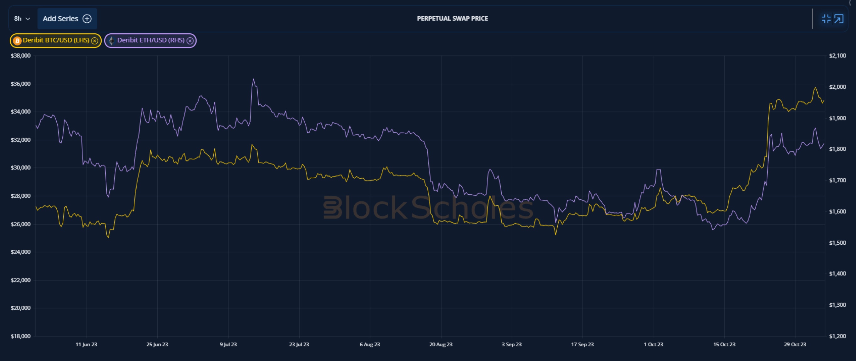Click the Add Series button
The image size is (856, 361).
(x=67, y=19)
